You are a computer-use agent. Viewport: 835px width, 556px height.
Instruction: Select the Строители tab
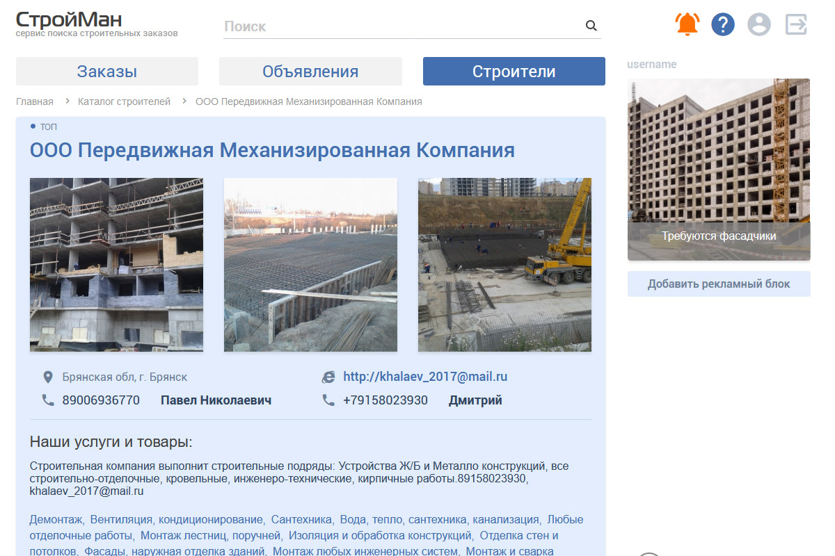pos(514,72)
